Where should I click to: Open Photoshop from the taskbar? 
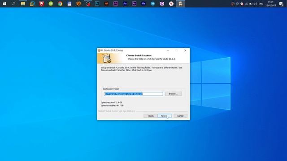point(97,4)
